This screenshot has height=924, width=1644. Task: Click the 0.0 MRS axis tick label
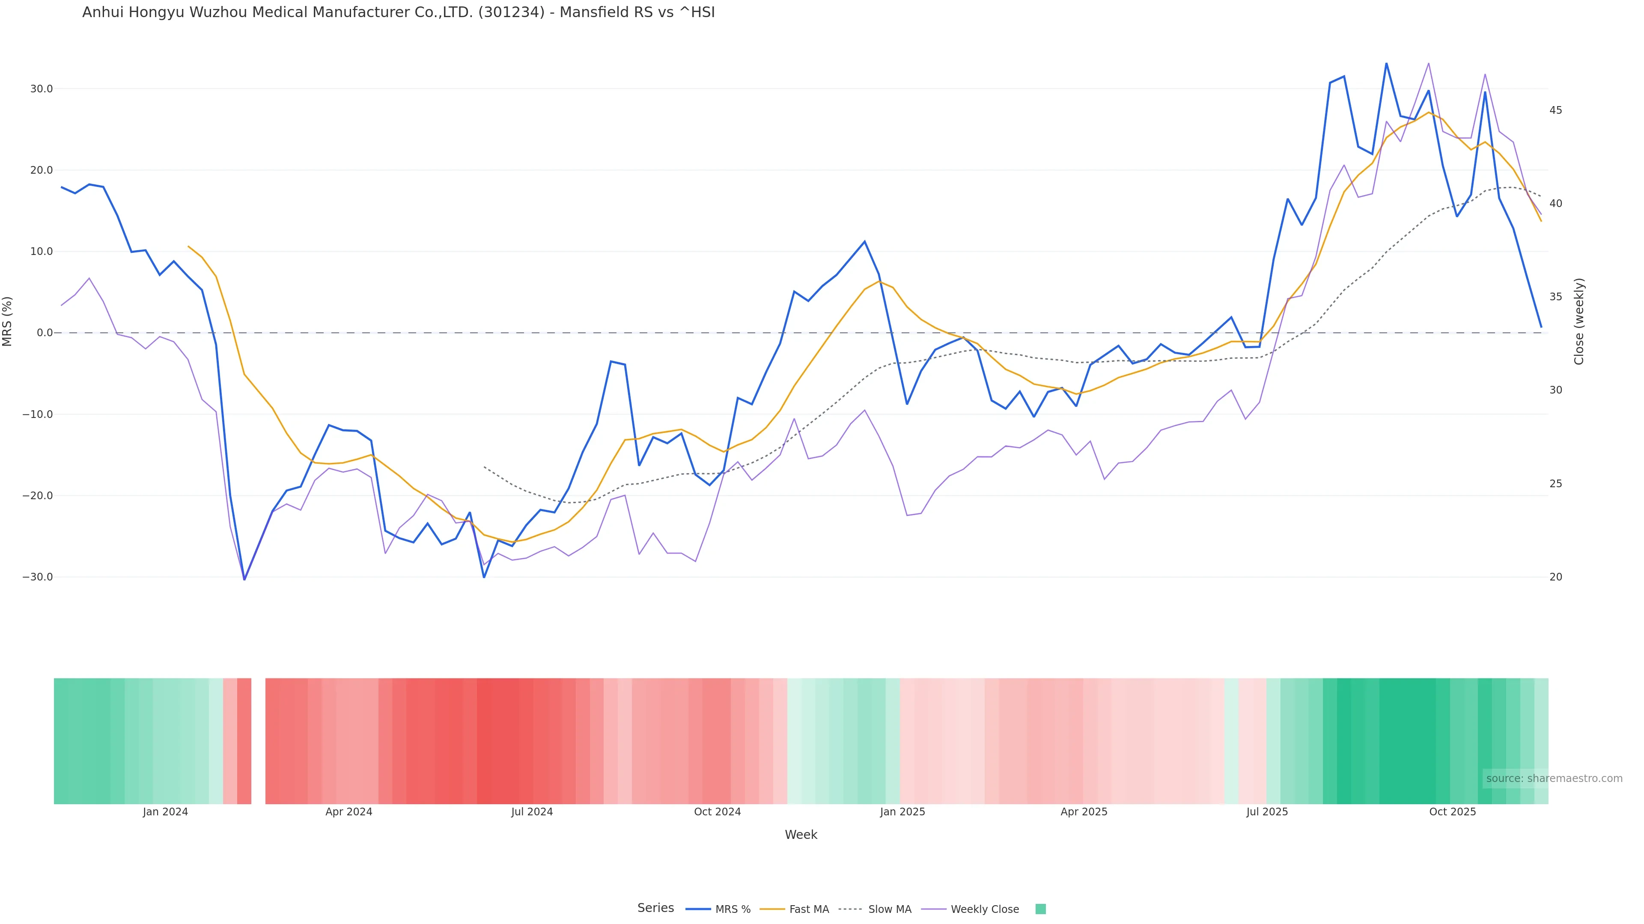(x=45, y=333)
